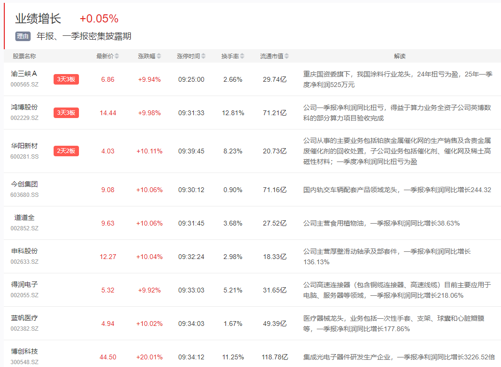Click 今创集团 interpretation about 轨交车辆
501x367 pixels.
397,190
